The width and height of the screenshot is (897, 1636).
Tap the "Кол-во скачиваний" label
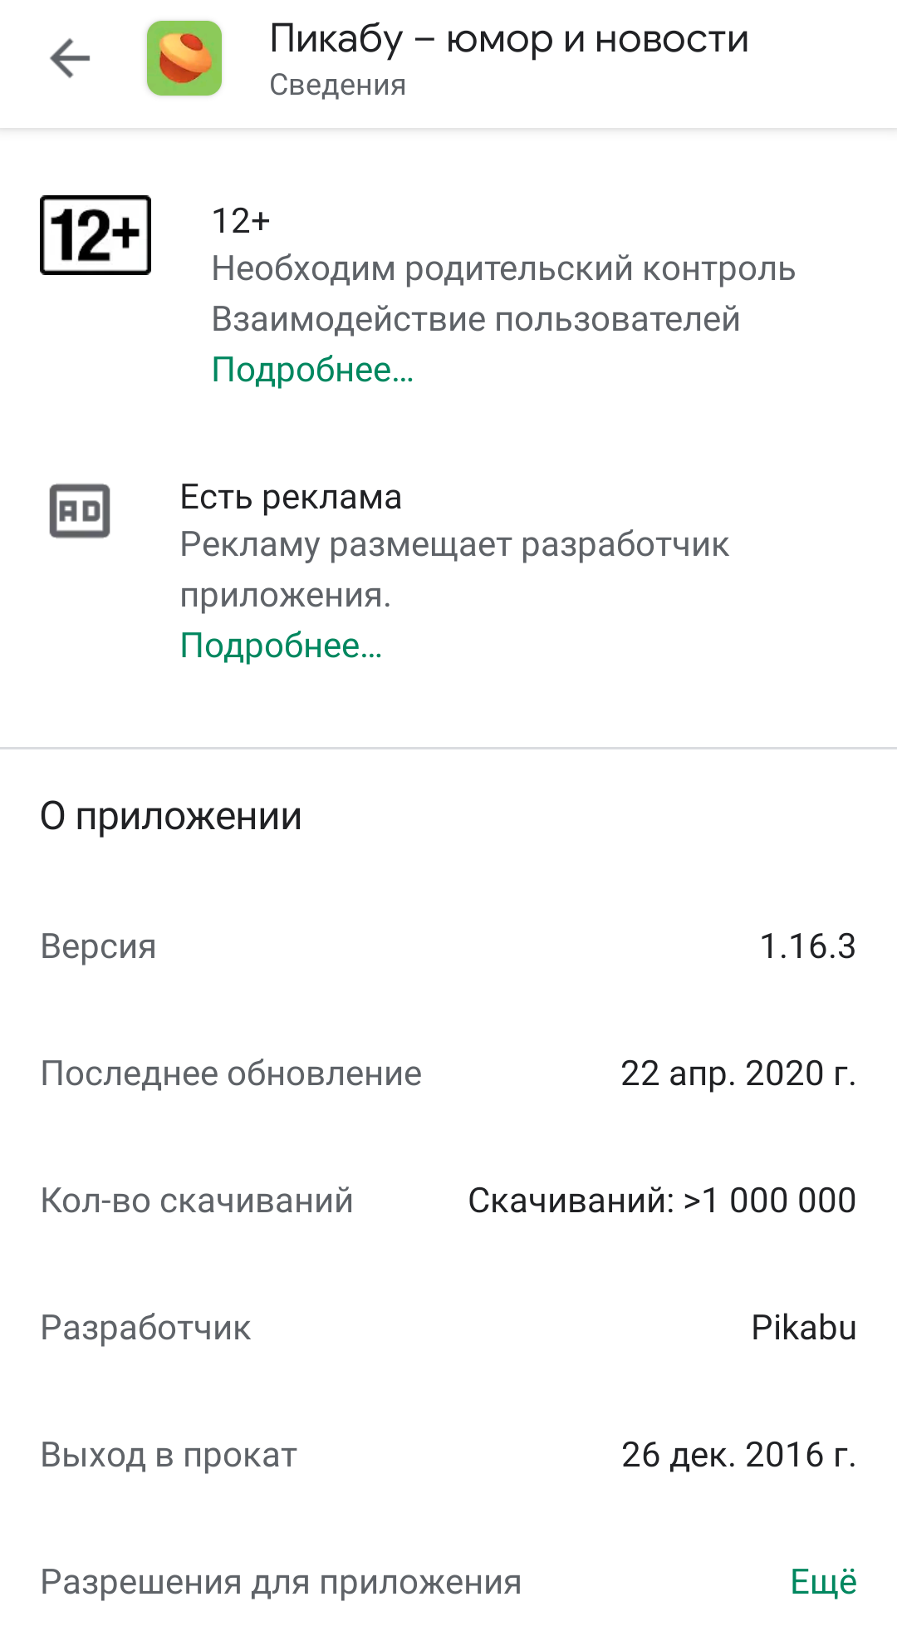[197, 1201]
